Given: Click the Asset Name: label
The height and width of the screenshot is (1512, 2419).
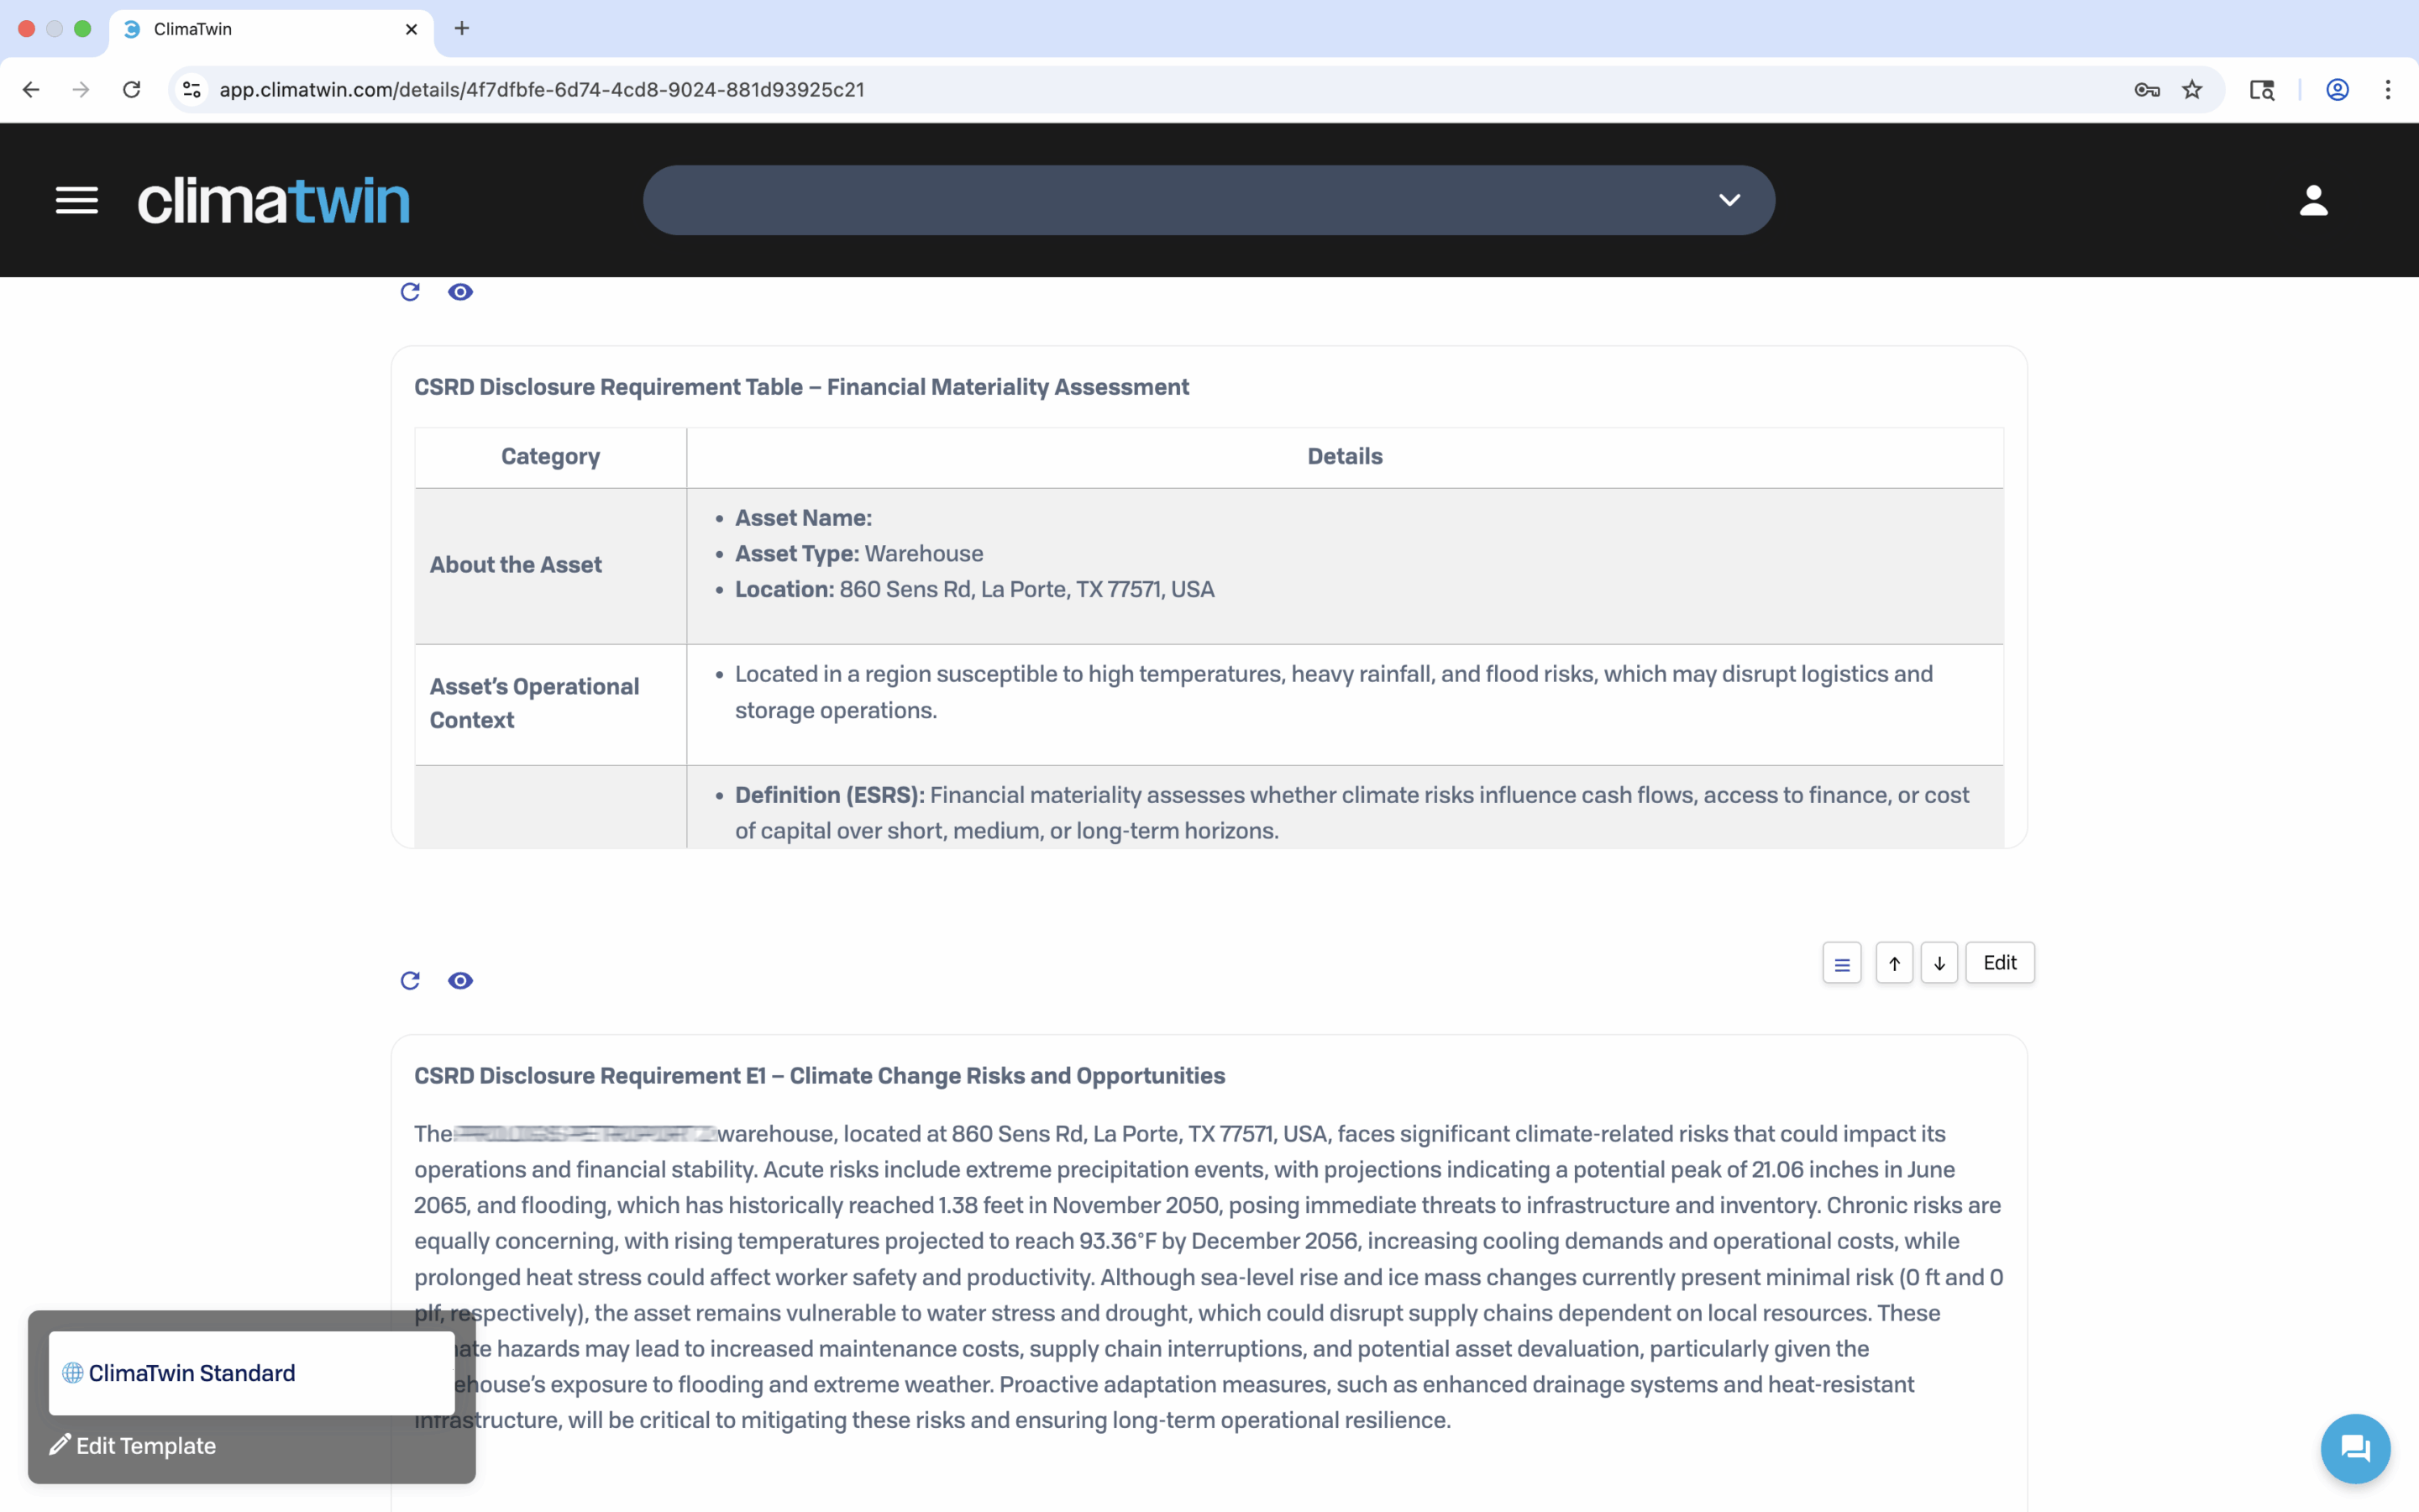Looking at the screenshot, I should [804, 518].
